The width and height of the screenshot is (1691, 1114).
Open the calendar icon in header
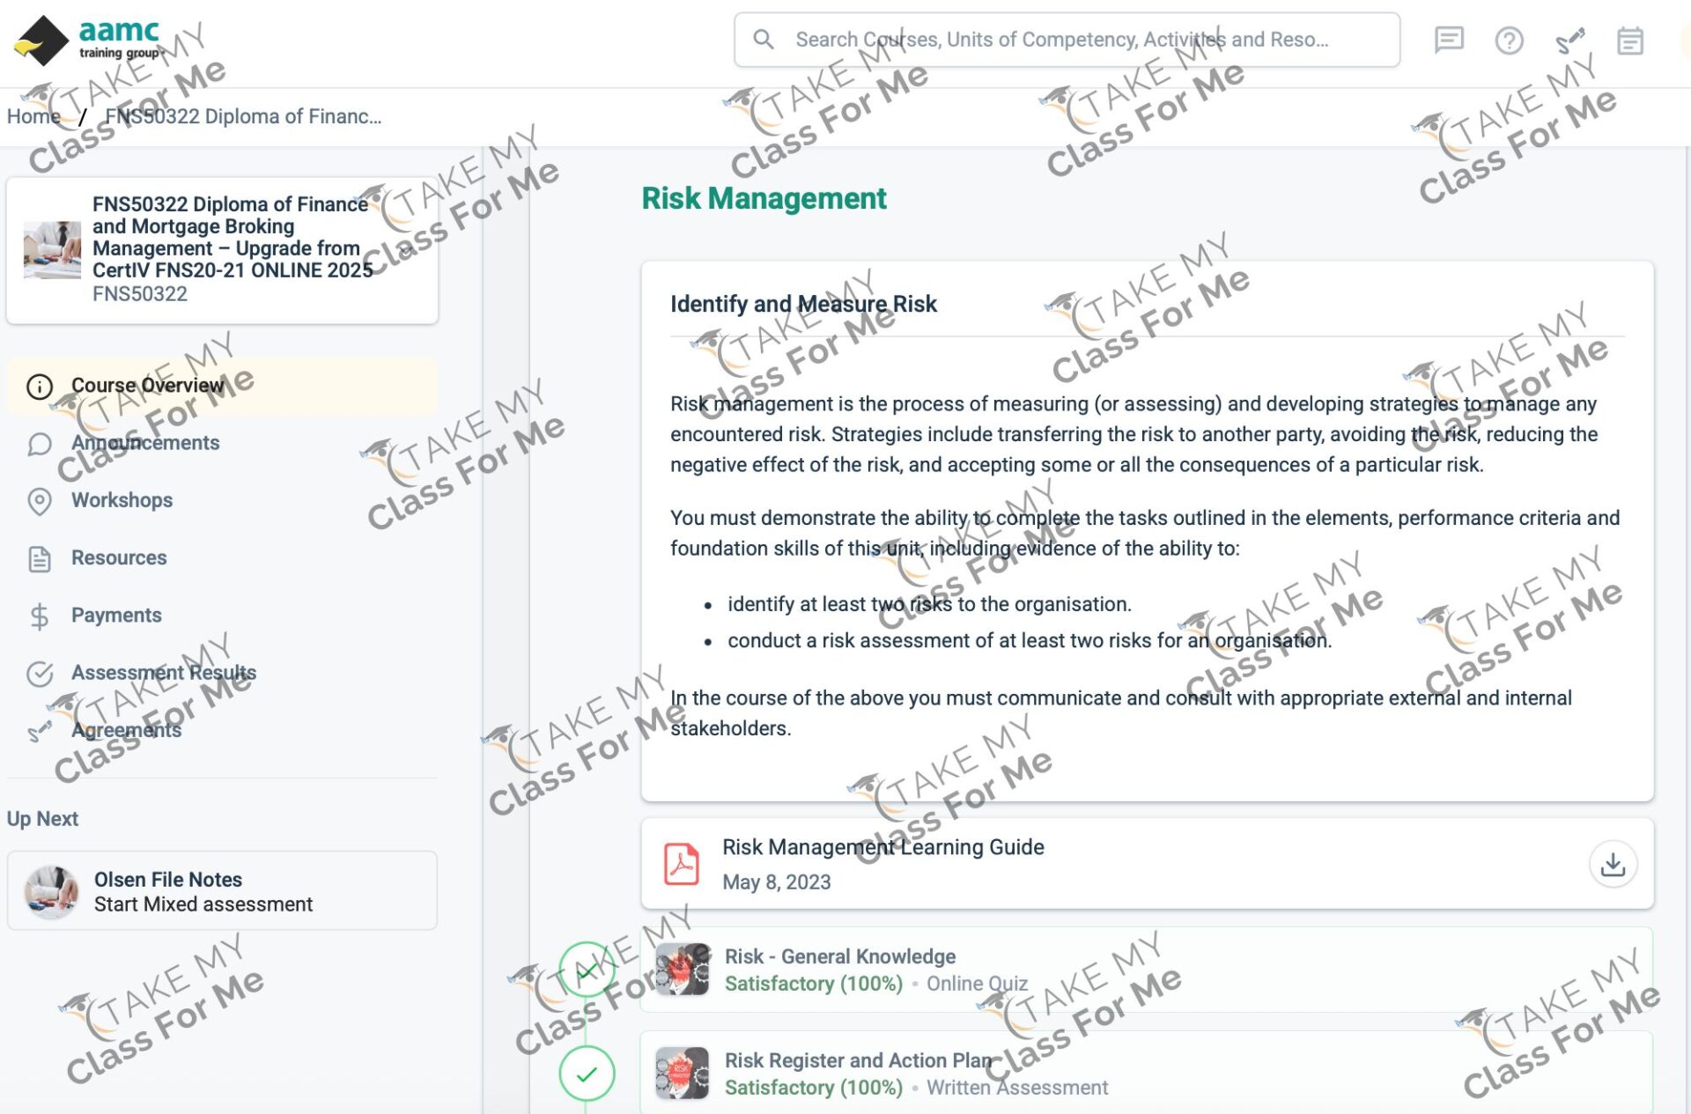pyautogui.click(x=1630, y=41)
